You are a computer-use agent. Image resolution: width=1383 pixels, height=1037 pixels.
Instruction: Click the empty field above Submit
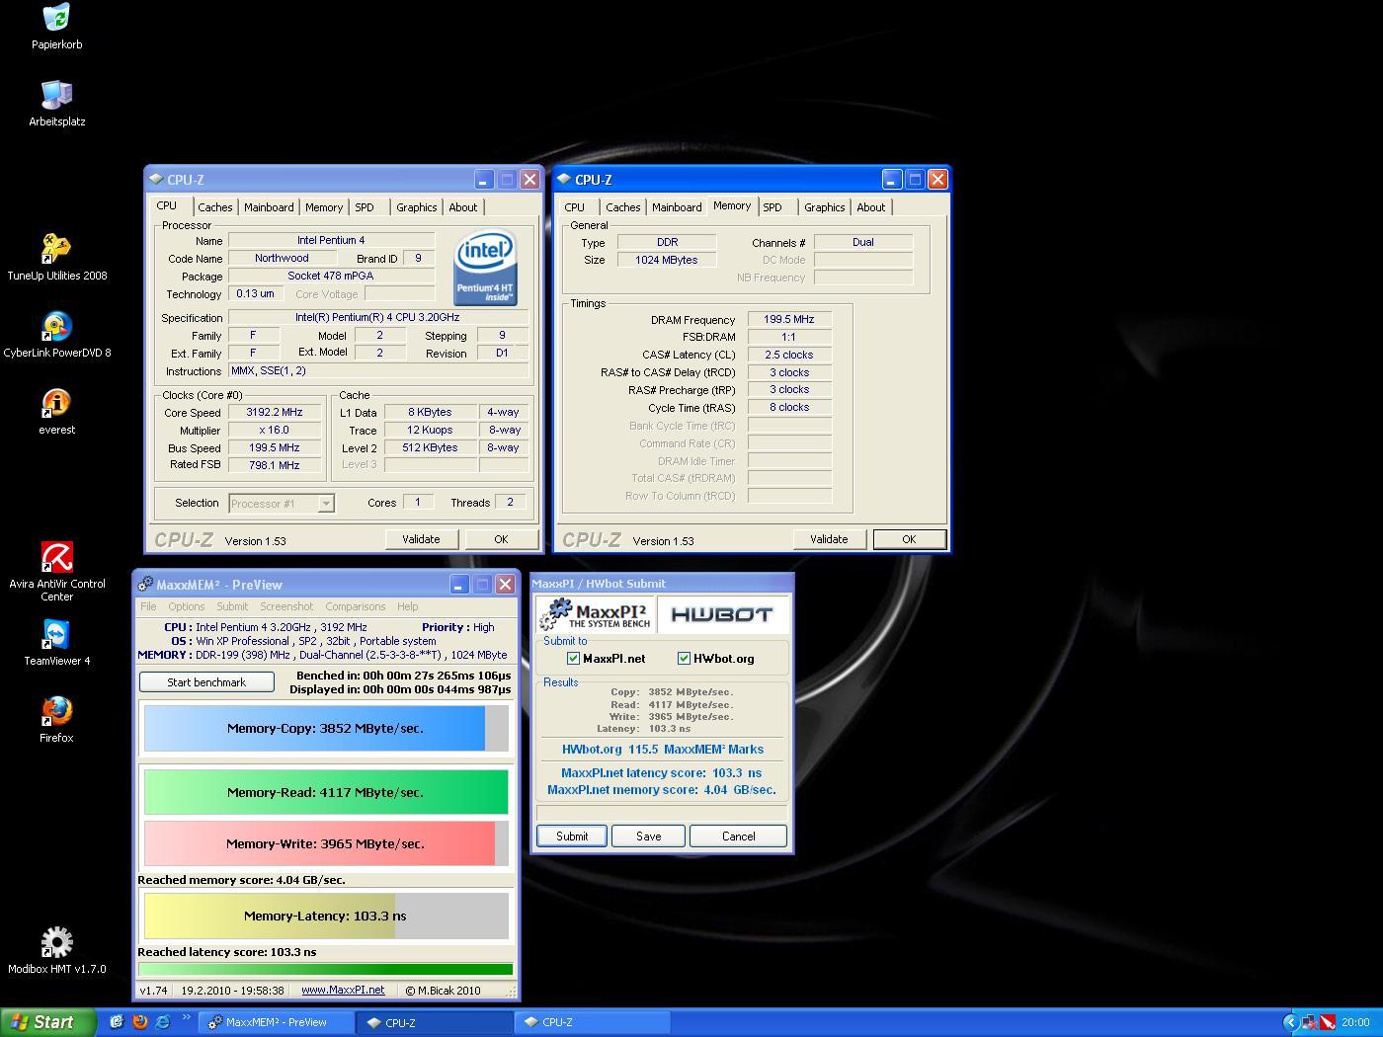click(662, 812)
